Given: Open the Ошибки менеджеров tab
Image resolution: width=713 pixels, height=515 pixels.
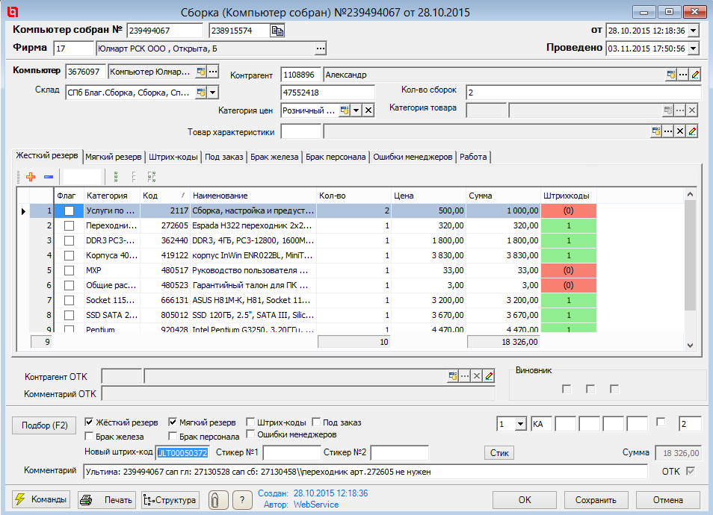Looking at the screenshot, I should coord(413,157).
